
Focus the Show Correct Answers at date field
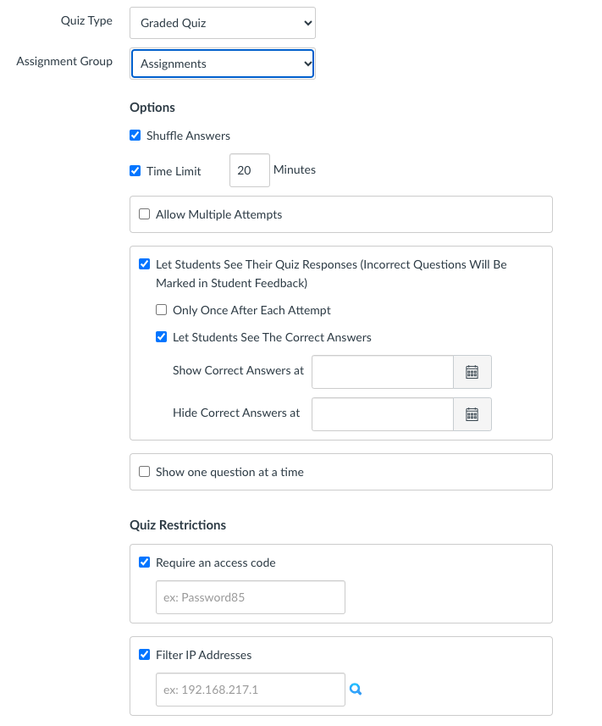[383, 372]
